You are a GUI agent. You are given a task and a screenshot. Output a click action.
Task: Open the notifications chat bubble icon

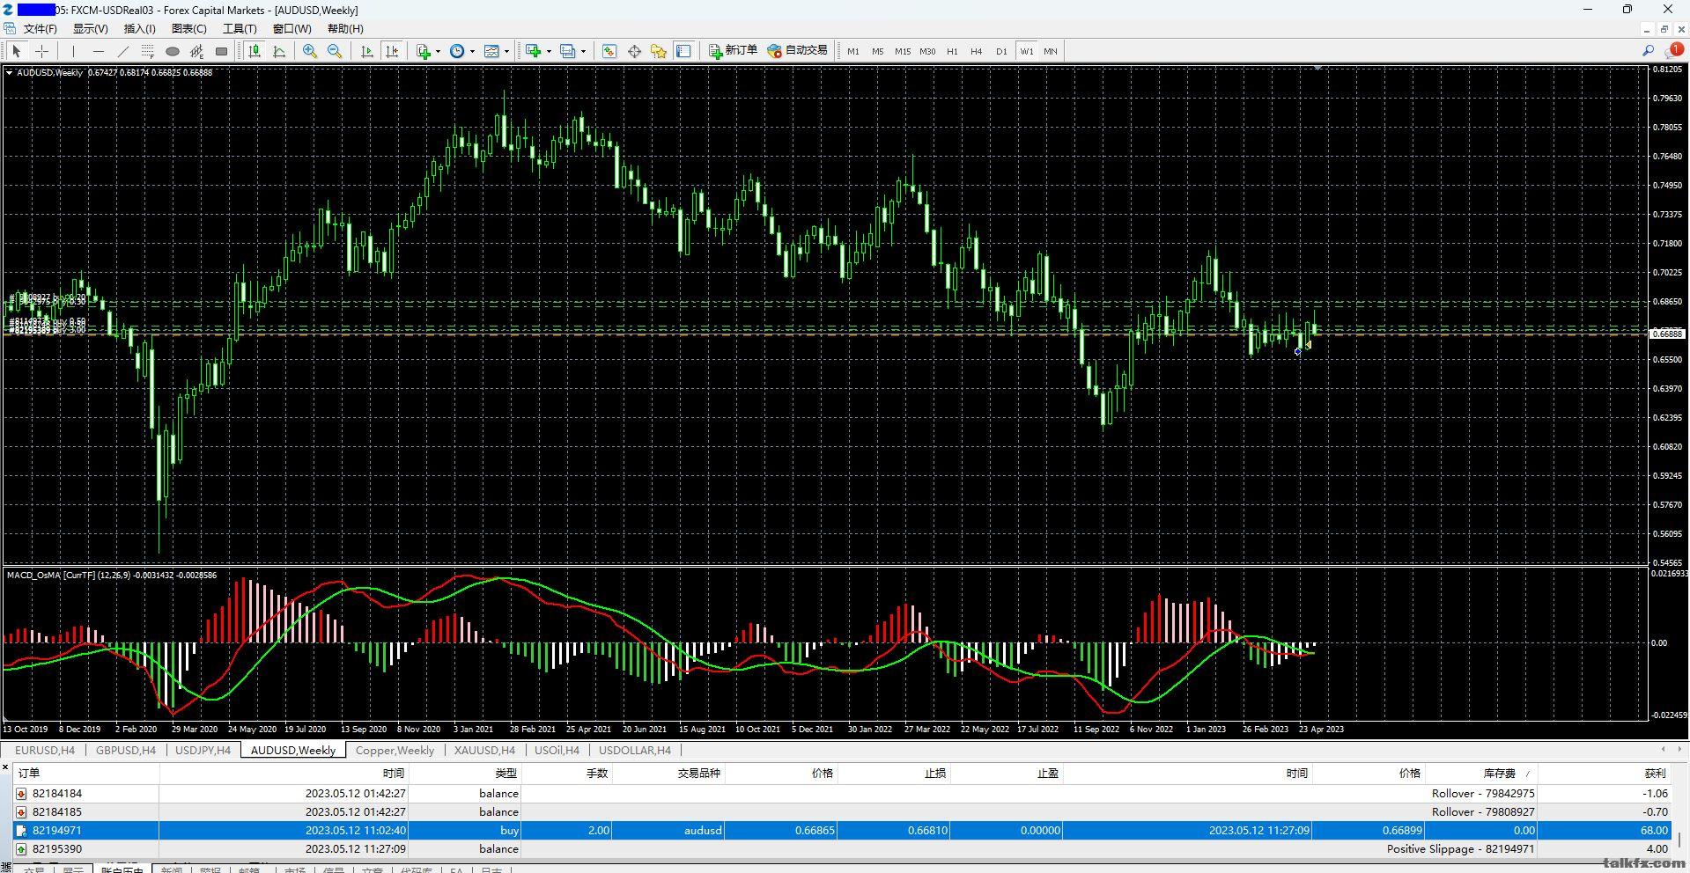[1672, 51]
